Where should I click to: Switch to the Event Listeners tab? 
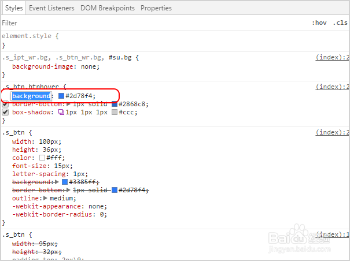tap(51, 8)
